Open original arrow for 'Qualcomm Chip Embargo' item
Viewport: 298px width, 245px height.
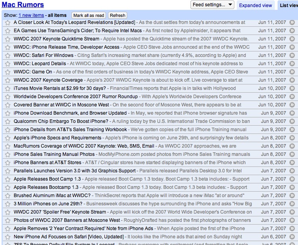292,121
